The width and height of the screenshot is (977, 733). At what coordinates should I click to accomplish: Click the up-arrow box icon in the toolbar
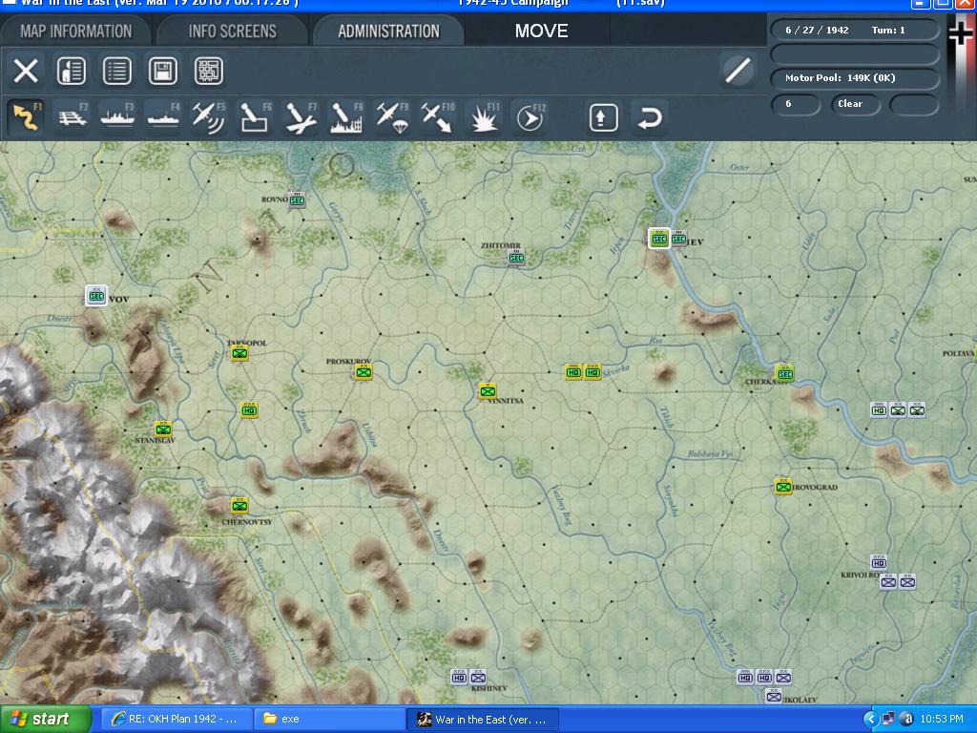tap(603, 117)
